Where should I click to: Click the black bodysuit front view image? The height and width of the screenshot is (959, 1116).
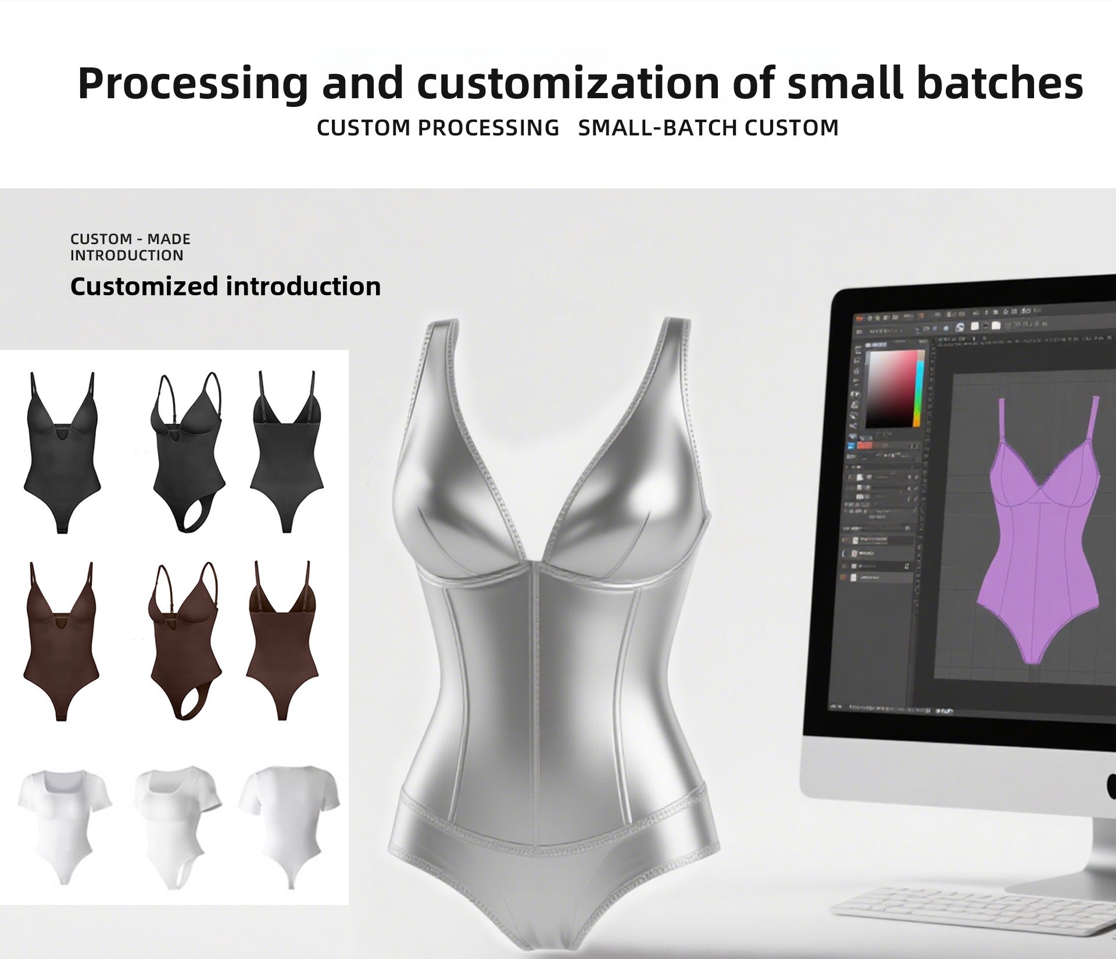pos(61,452)
